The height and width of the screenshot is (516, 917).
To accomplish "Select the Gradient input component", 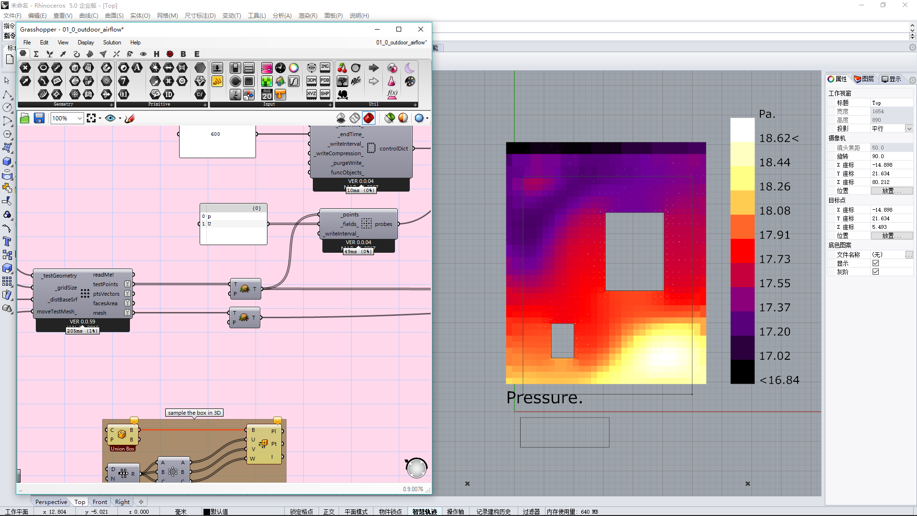I will [x=267, y=68].
